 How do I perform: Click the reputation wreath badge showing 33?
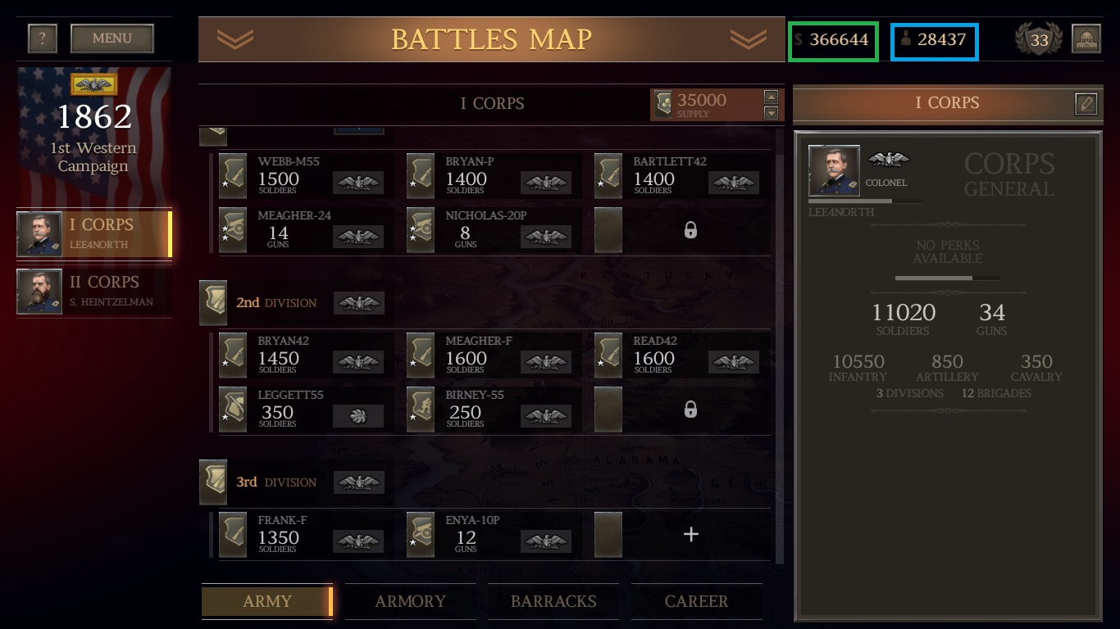[1039, 39]
